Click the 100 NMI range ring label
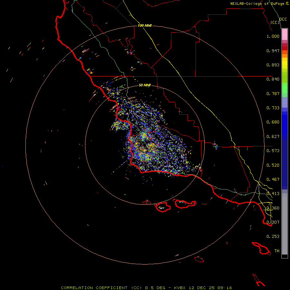This screenshot has height=290, width=290. pyautogui.click(x=145, y=25)
